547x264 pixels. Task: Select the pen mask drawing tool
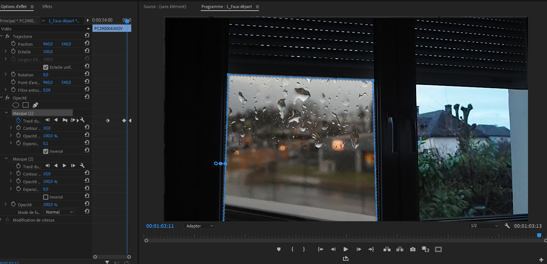(x=35, y=105)
